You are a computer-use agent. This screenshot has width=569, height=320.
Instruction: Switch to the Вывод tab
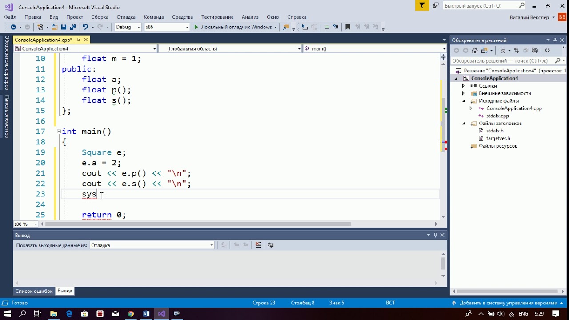click(65, 291)
